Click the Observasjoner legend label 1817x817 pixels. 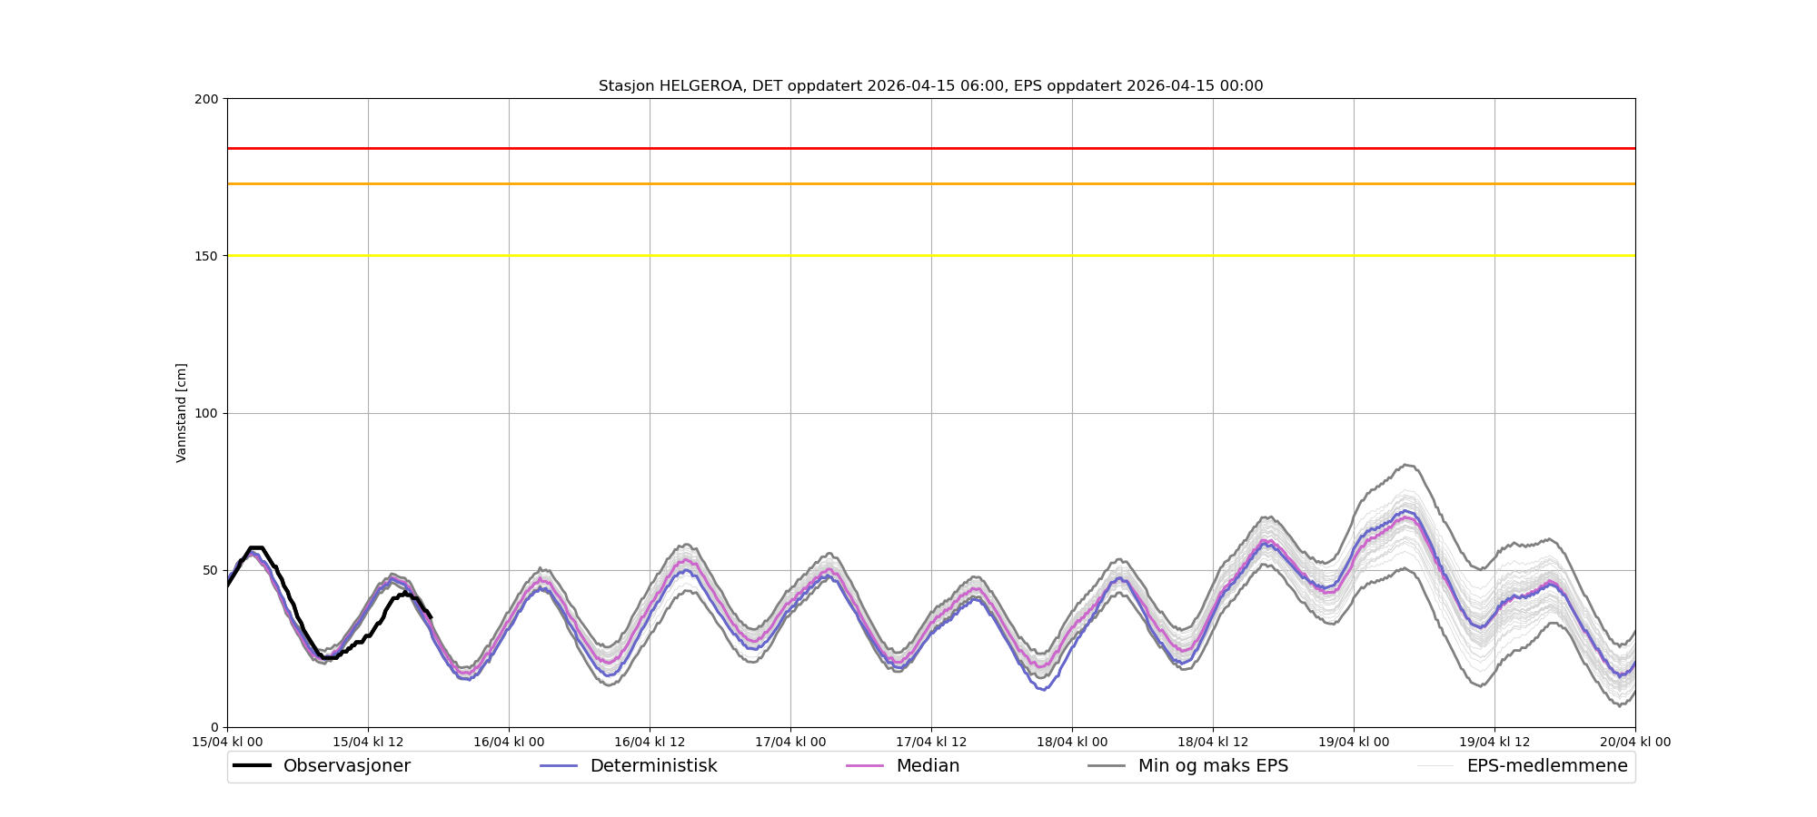346,766
